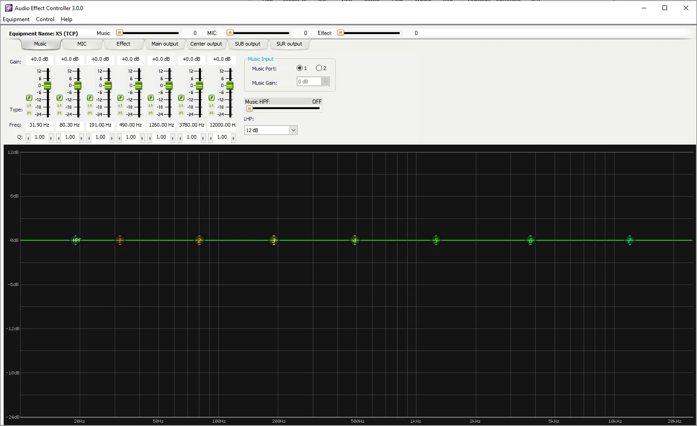The image size is (697, 426).
Task: Open the Control menu
Action: pyautogui.click(x=45, y=19)
